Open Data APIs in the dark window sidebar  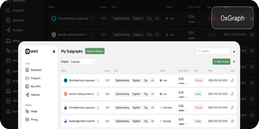coord(15,20)
